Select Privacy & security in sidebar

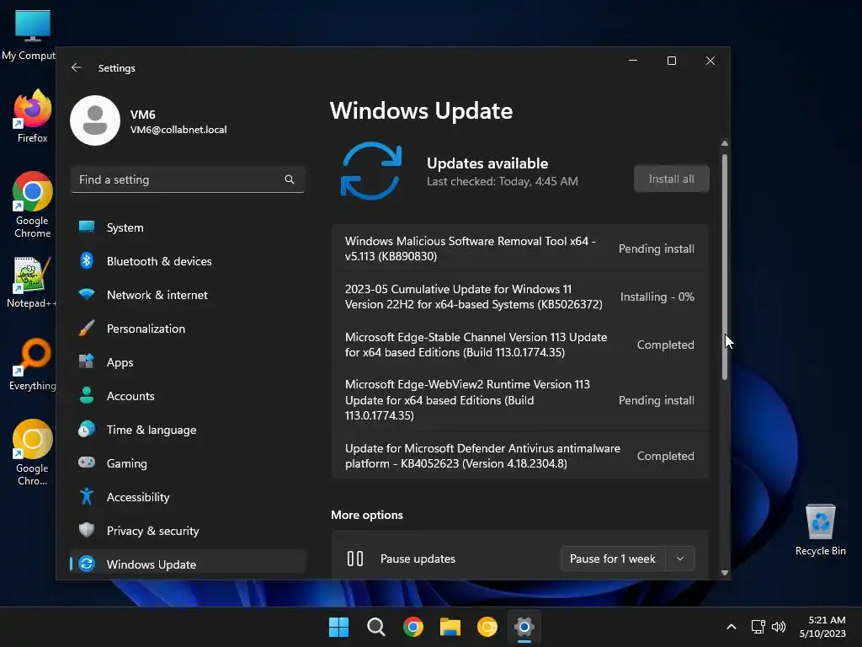pyautogui.click(x=188, y=531)
